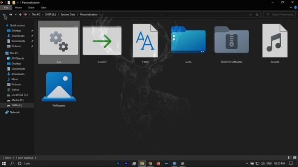Open pinned Downloads under Quick access
Viewport: 298px width, 167px height.
pyautogui.click(x=18, y=36)
